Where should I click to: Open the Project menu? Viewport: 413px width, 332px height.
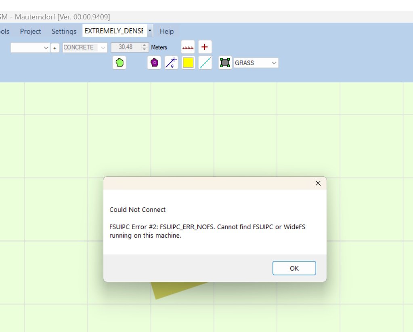[x=31, y=31]
